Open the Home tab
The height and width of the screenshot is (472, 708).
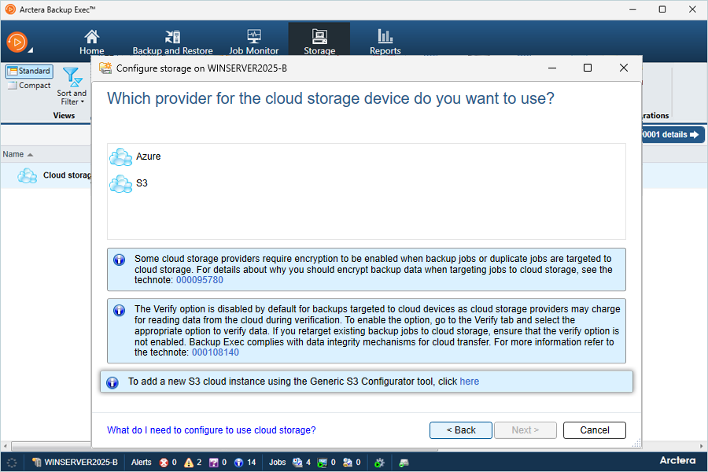(x=92, y=42)
